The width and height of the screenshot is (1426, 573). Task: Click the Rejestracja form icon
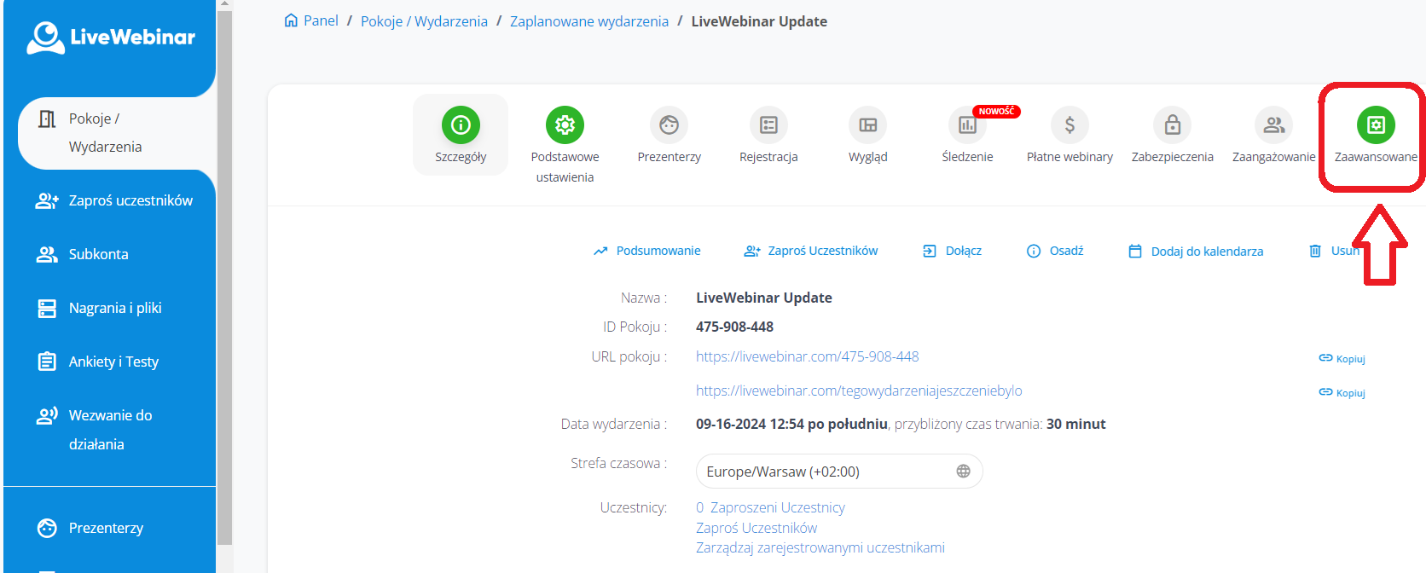(x=768, y=125)
